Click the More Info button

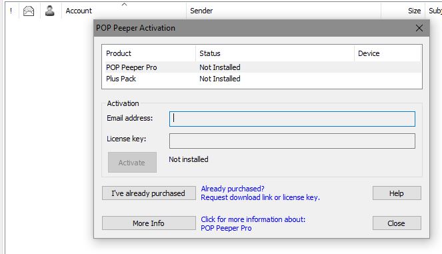149,223
